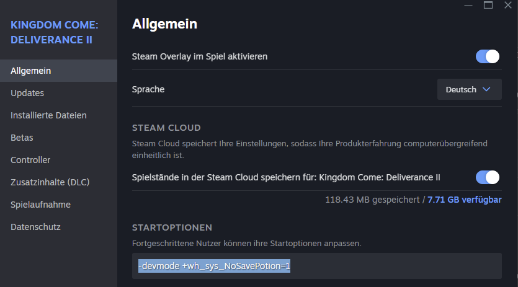518x287 pixels.
Task: Click the STARTOPTIONEN section heading
Action: pos(172,227)
